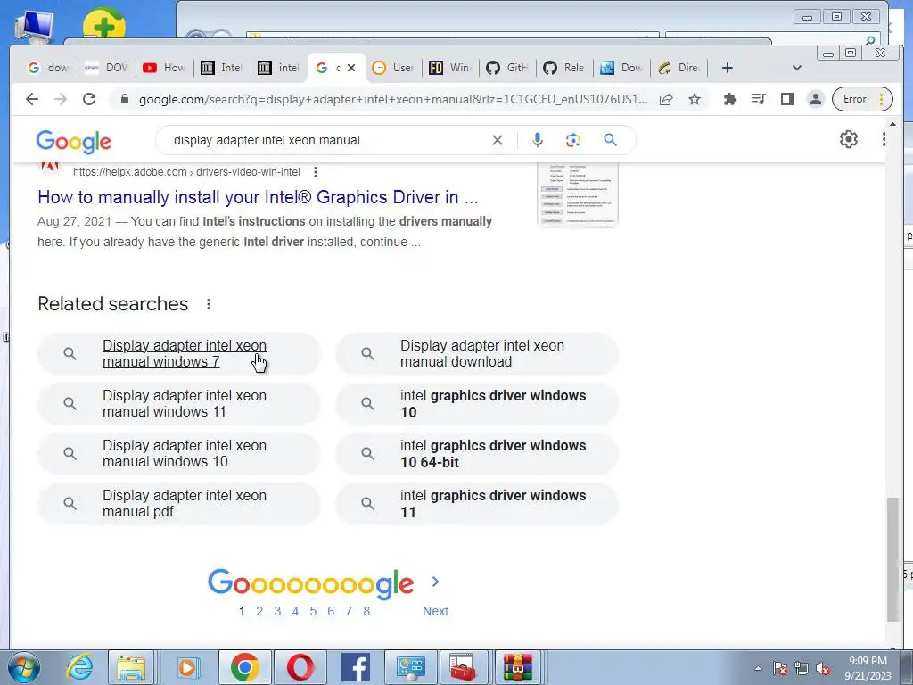Open the Facebook taskbar icon
Screen dimensions: 913x685
355,667
